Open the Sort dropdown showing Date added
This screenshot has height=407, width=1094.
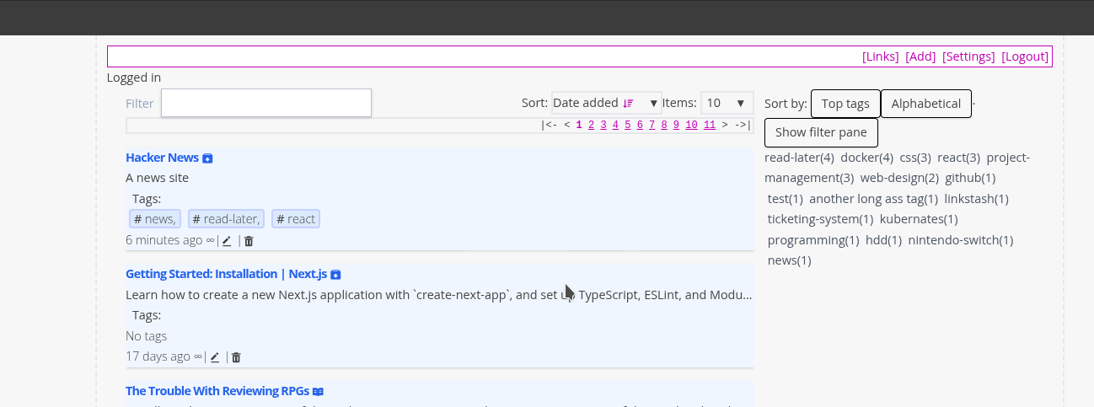coord(606,103)
